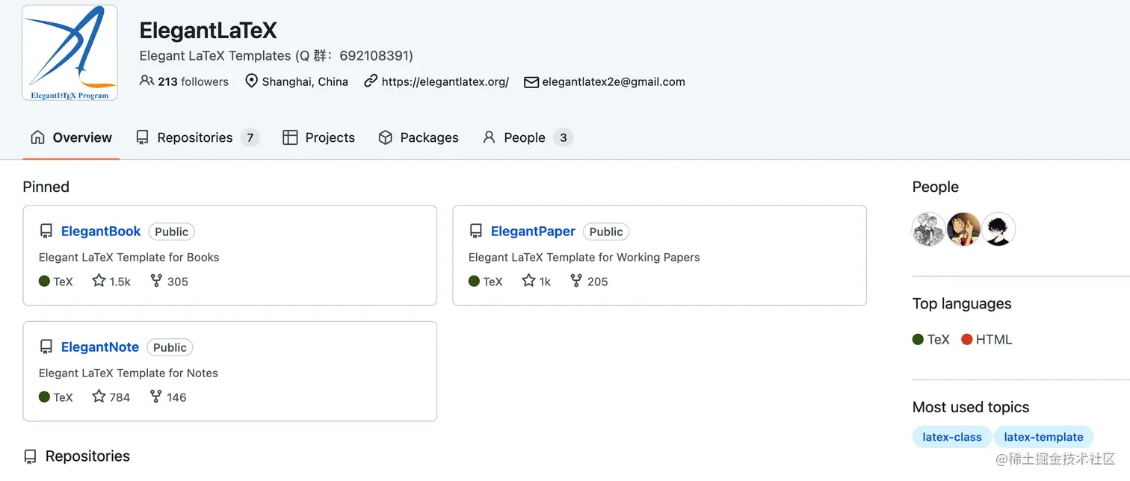1130x481 pixels.
Task: Click ElegantPaper description about Working Papers
Action: [x=584, y=257]
